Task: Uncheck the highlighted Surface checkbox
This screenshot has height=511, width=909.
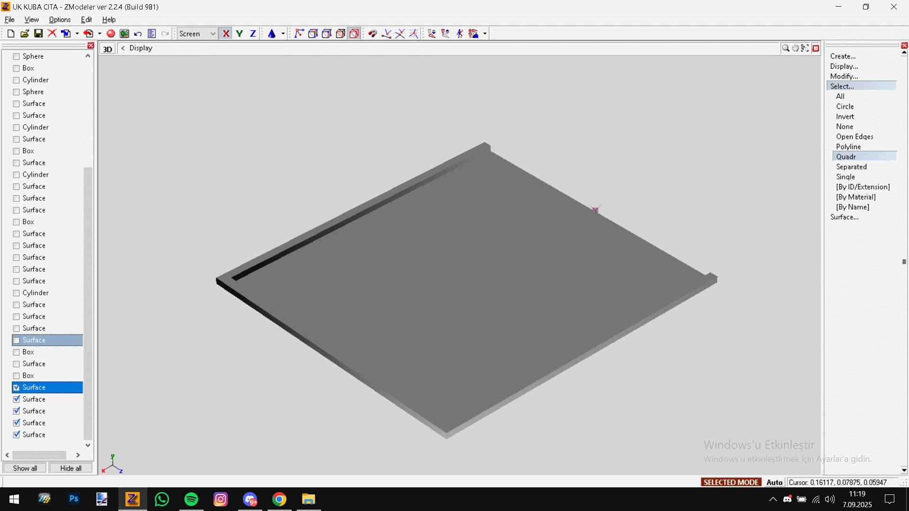Action: [17, 388]
